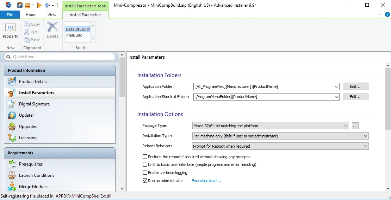The width and height of the screenshot is (391, 200).
Task: Open the Launch Conditions page
Action: coord(60,175)
